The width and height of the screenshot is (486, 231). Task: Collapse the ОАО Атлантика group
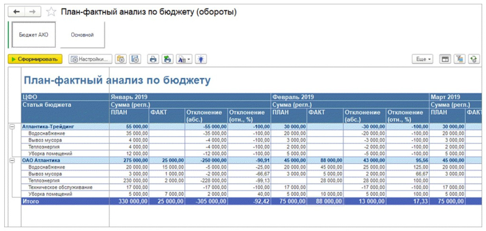tap(12, 161)
